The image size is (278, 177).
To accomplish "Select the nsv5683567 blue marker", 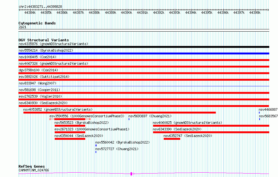I will pos(260,119).
